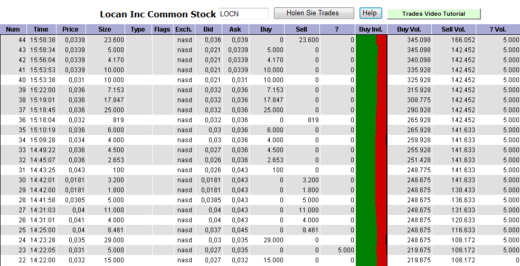
Task: Sort by the Num column header
Action: pyautogui.click(x=13, y=29)
